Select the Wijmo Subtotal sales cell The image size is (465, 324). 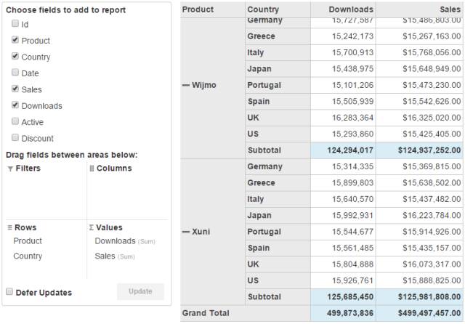click(422, 150)
